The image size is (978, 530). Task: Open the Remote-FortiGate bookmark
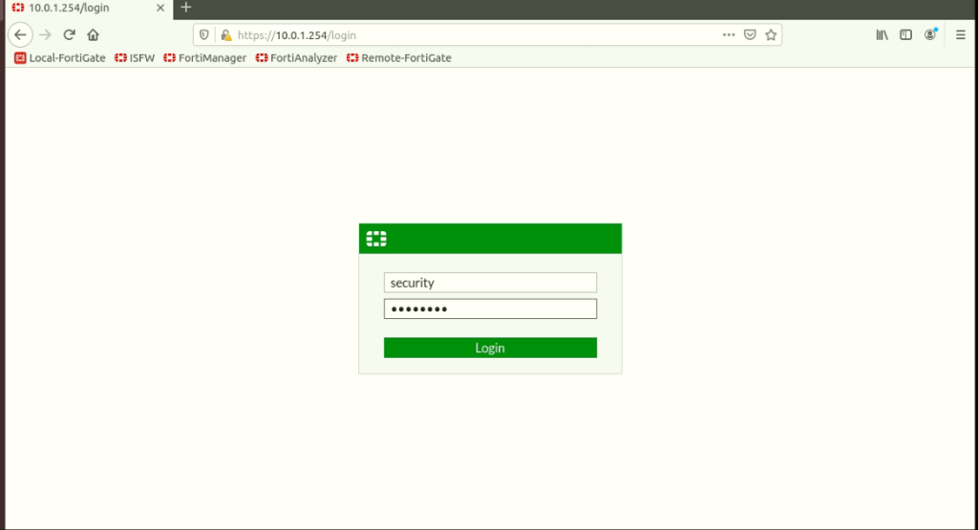tap(399, 58)
